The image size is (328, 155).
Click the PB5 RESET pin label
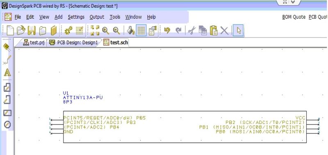(x=105, y=118)
